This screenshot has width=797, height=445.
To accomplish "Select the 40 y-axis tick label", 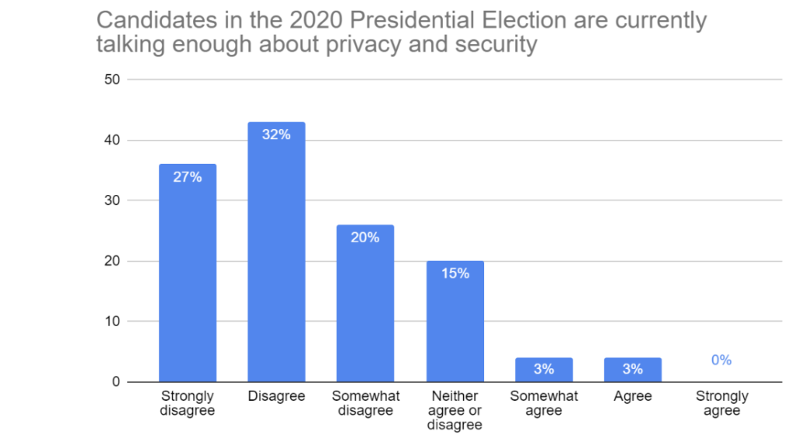I will [x=111, y=141].
